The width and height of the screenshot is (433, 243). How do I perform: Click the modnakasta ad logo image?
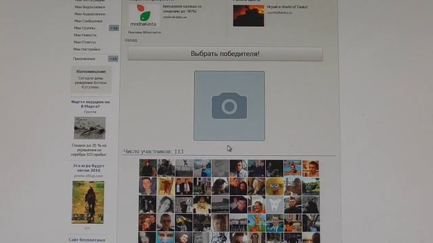click(143, 15)
